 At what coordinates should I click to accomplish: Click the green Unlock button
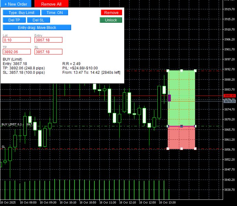111,20
